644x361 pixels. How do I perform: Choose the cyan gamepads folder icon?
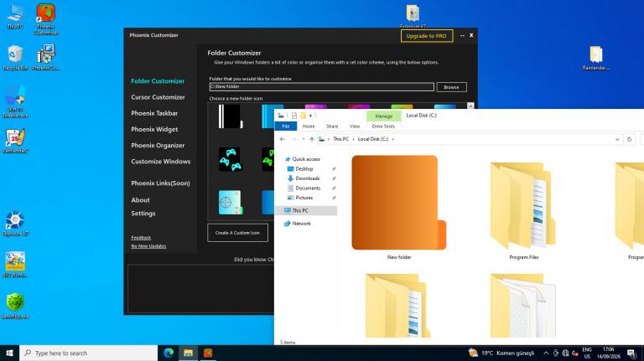[231, 159]
